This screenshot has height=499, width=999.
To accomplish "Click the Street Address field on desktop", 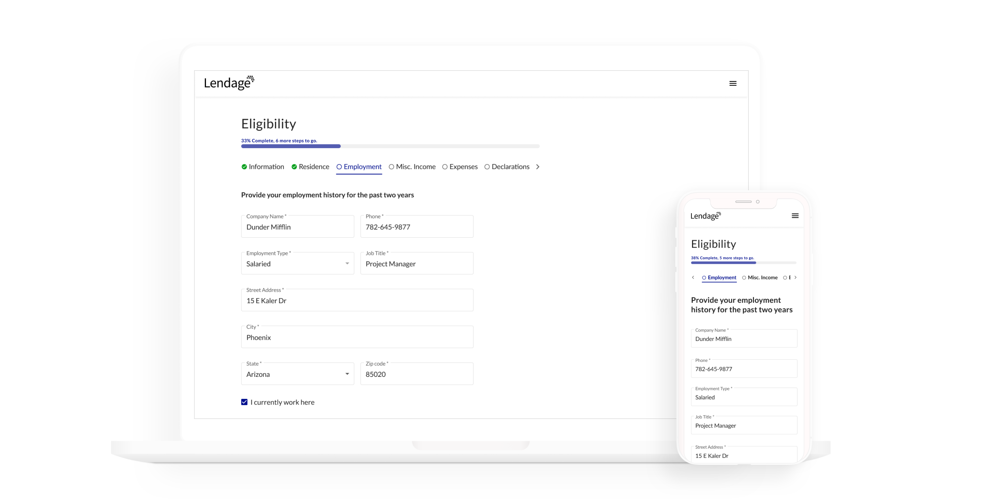I will [x=357, y=300].
